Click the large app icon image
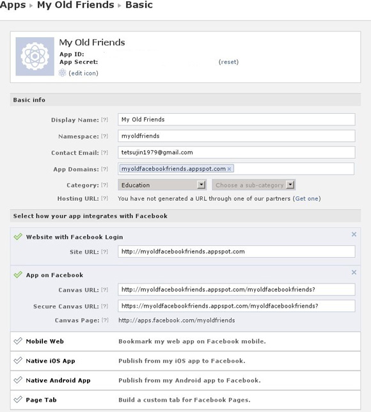371x412 pixels. tap(35, 56)
